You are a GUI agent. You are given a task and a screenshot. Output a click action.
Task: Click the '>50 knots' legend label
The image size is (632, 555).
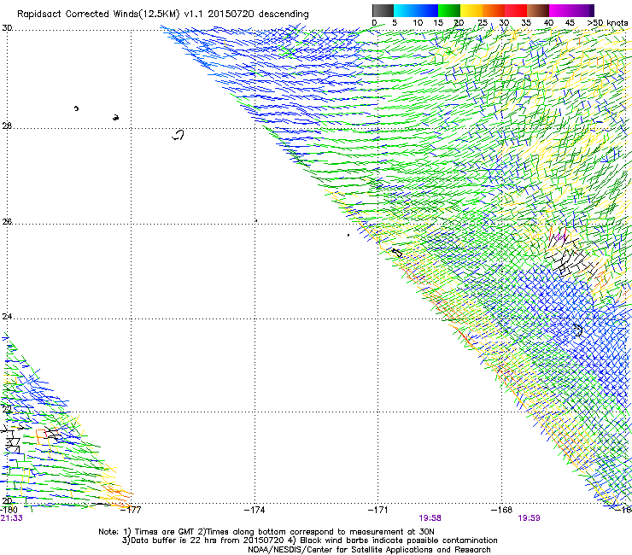click(607, 23)
